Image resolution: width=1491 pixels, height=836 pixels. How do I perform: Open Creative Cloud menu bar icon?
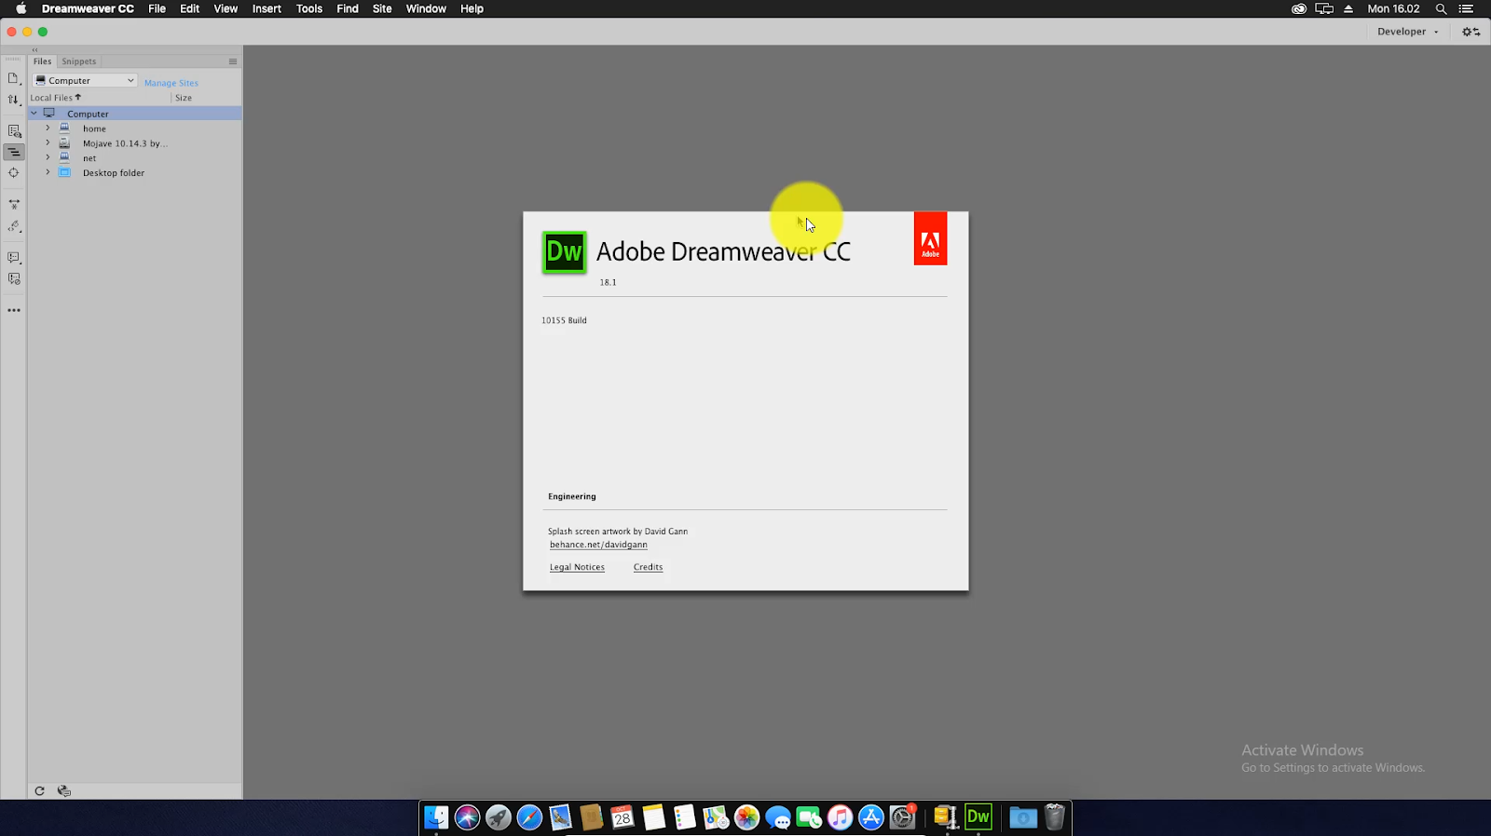[x=1299, y=8]
